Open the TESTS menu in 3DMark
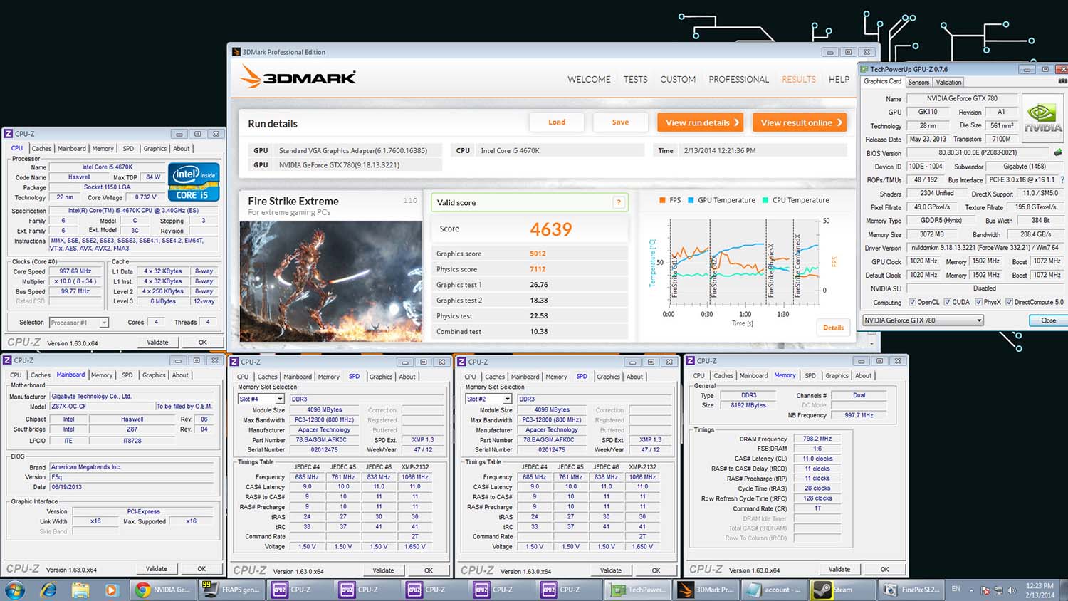The image size is (1068, 601). point(635,79)
